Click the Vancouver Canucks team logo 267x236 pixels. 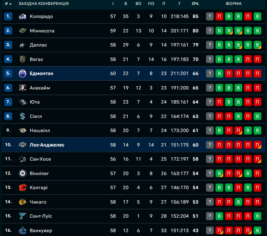pos(23,230)
